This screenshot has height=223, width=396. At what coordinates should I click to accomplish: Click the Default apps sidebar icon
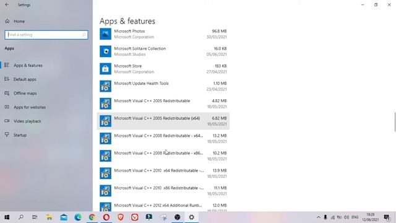click(x=7, y=79)
